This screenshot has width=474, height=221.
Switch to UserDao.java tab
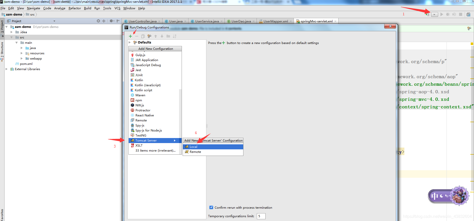241,21
